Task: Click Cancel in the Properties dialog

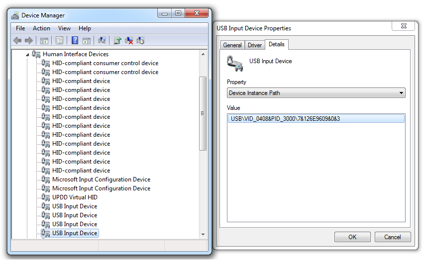Action: tap(393, 237)
